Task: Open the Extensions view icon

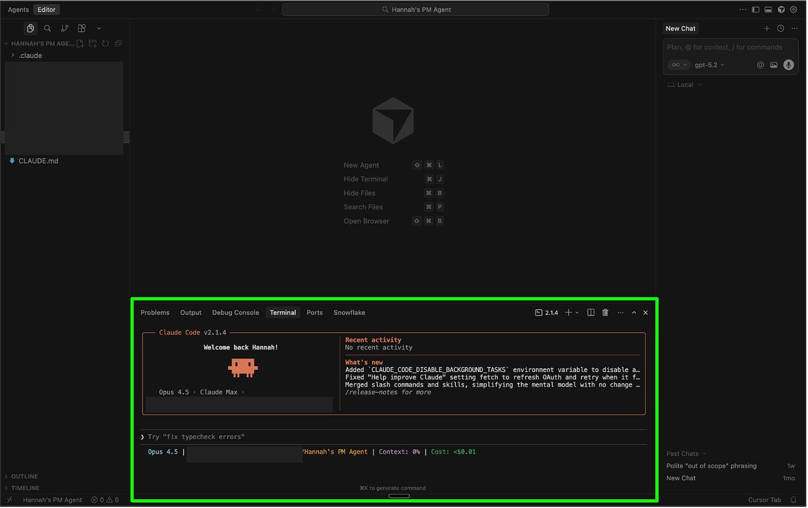Action: click(x=82, y=28)
